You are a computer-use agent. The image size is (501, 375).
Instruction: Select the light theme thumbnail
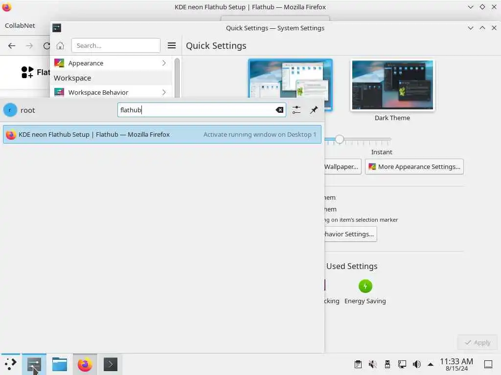(x=290, y=85)
